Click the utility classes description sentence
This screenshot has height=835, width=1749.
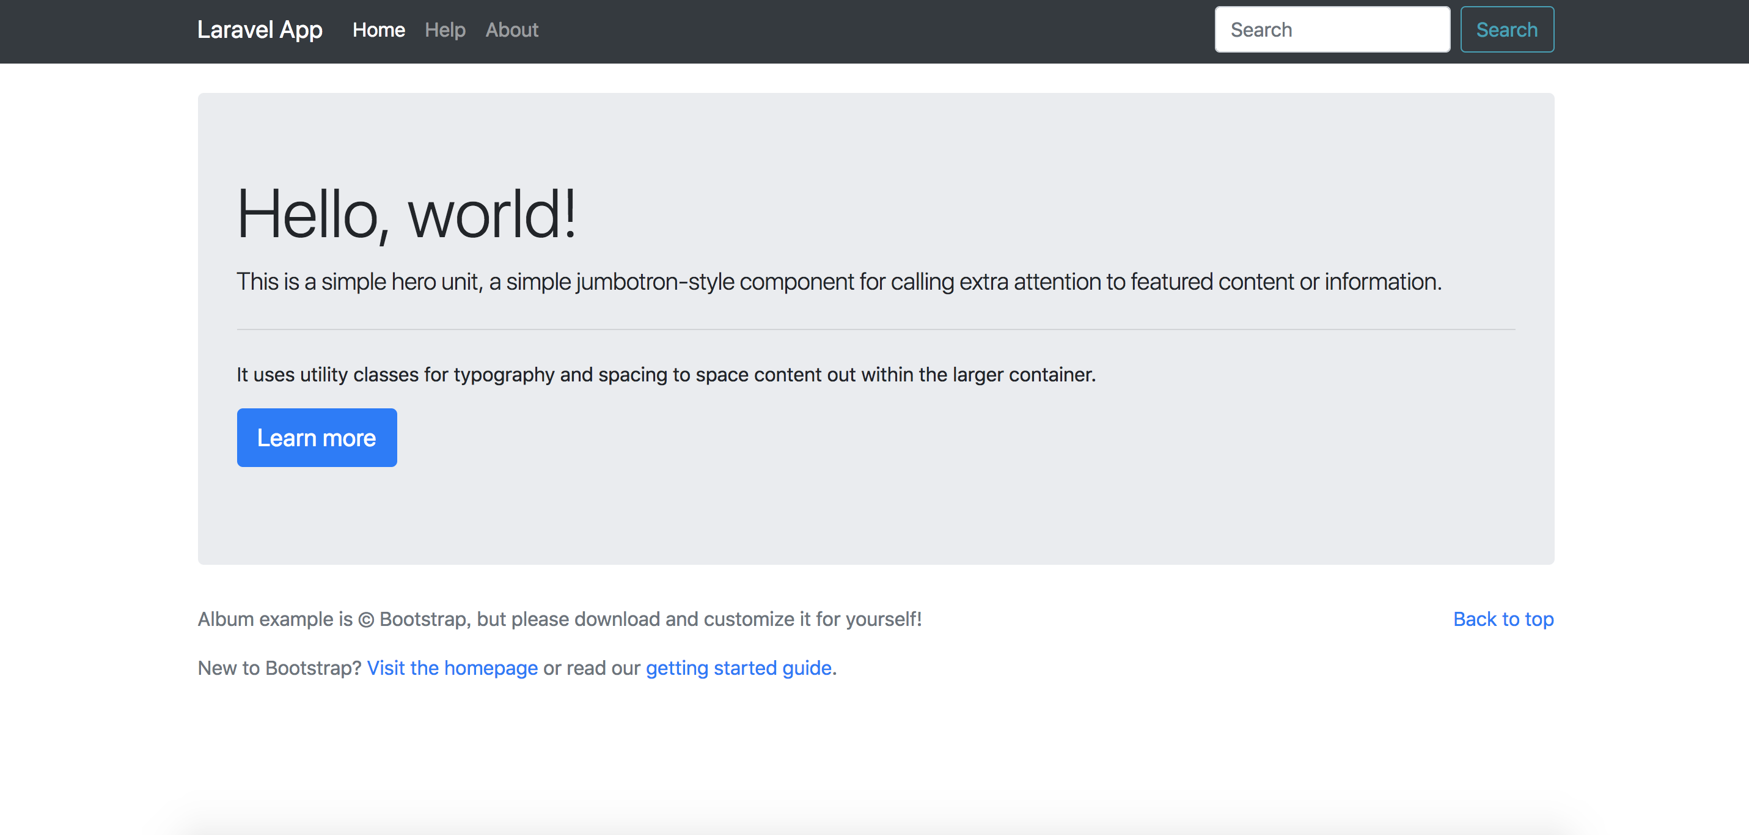[665, 374]
